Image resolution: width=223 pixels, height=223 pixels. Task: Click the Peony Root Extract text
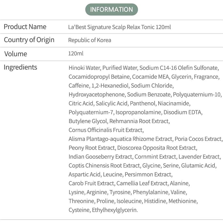coord(92,148)
